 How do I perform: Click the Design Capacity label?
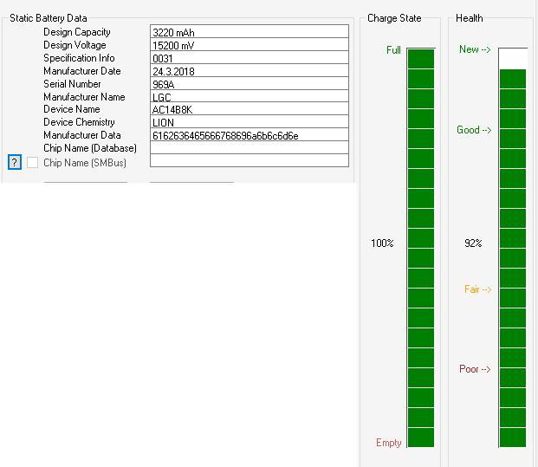[x=77, y=32]
